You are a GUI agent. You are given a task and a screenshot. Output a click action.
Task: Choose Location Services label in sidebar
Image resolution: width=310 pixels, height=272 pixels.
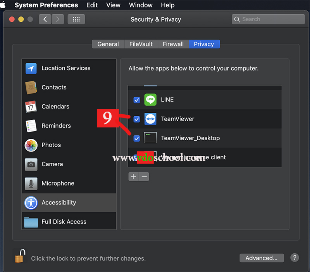tap(66, 68)
